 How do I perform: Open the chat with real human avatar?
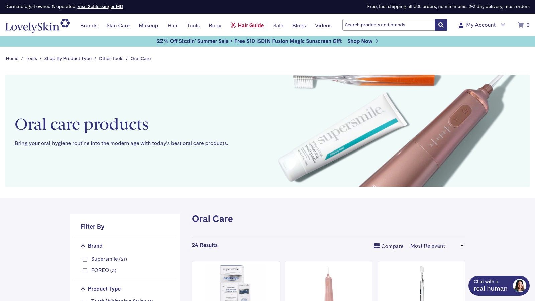519,286
